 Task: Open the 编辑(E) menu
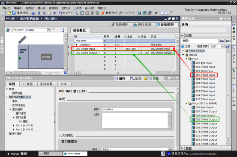coord(18,8)
